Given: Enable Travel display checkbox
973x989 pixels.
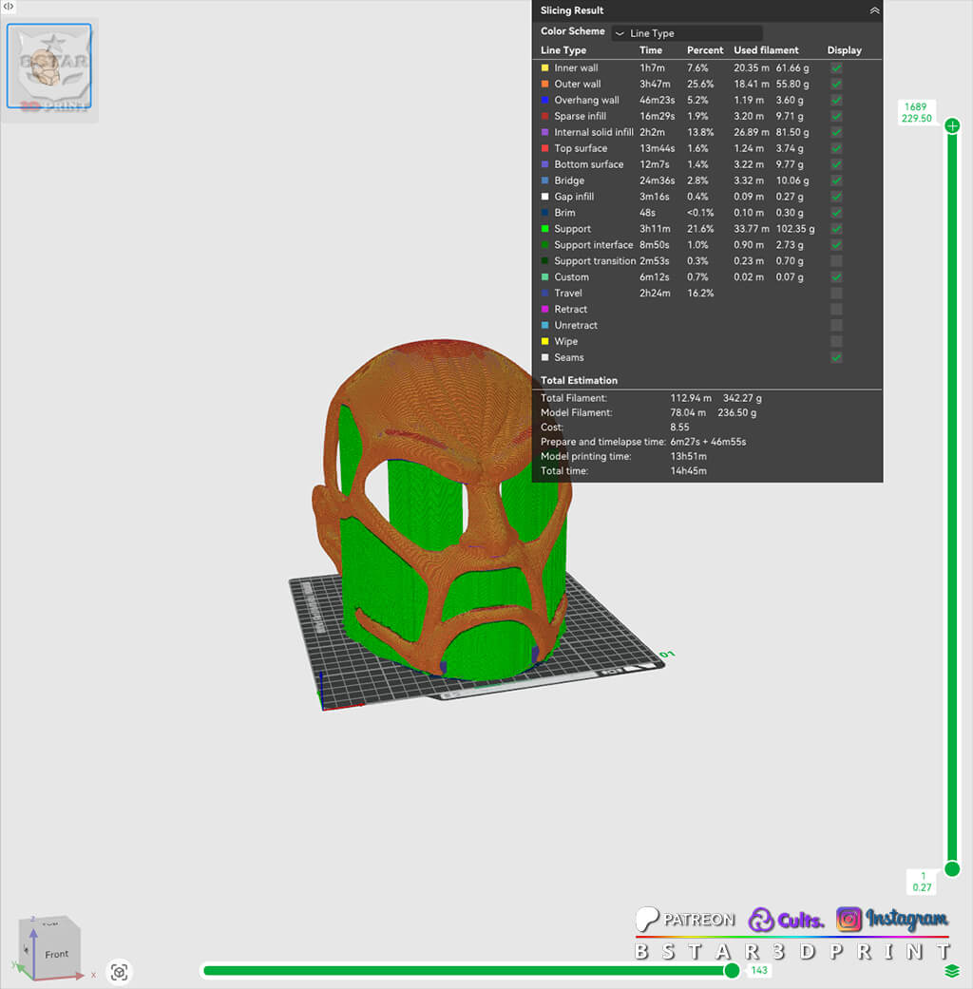Looking at the screenshot, I should [x=836, y=294].
